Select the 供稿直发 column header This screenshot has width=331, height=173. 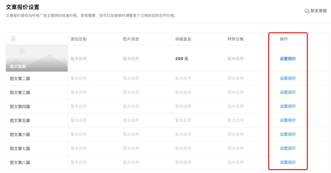183,39
